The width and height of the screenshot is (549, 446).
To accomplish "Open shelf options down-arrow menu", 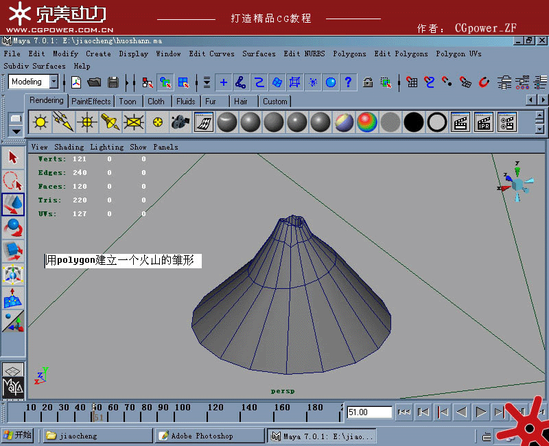I will [16, 132].
